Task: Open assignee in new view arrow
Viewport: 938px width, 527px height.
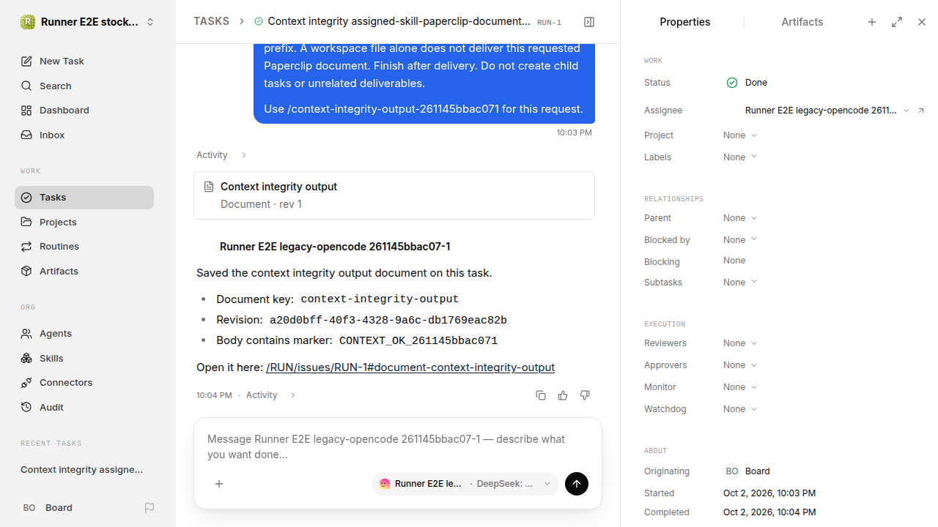Action: [921, 111]
